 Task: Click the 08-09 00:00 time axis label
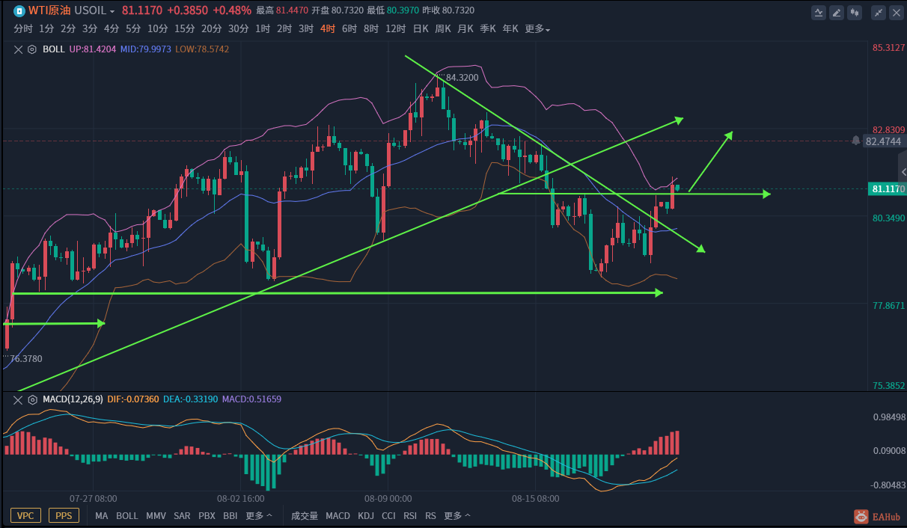coord(388,498)
